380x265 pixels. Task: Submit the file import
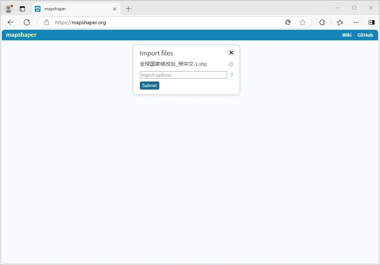(149, 86)
